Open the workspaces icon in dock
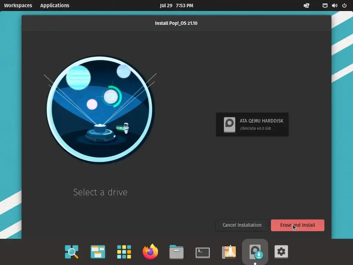 tap(98, 252)
